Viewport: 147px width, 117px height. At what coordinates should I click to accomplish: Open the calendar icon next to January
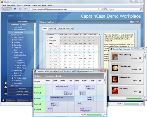point(140,58)
